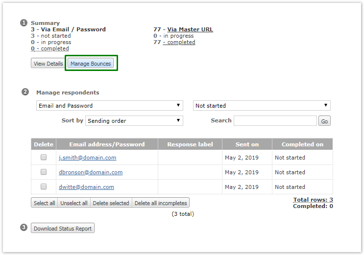Open View Details in Summary

(x=48, y=64)
